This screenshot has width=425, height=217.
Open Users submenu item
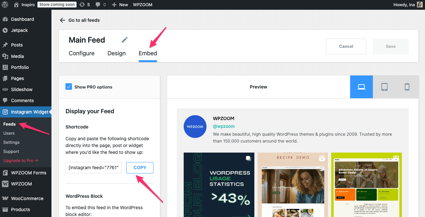click(x=9, y=133)
